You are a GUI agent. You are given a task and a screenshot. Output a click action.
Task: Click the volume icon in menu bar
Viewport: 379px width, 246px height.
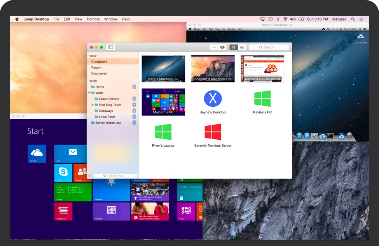tap(293, 19)
